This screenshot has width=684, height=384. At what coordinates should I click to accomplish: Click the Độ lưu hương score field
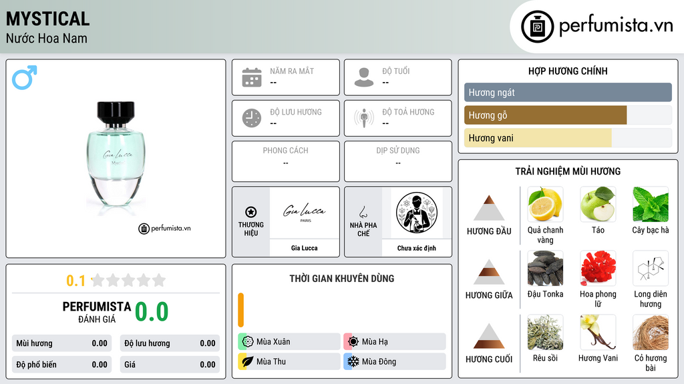tap(170, 343)
